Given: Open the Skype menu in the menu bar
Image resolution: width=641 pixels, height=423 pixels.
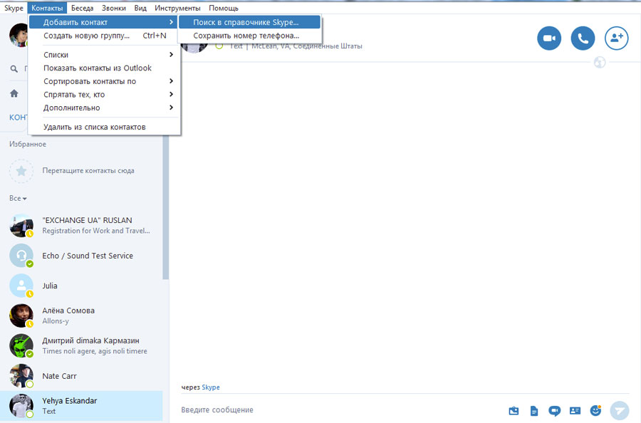Looking at the screenshot, I should (x=14, y=8).
